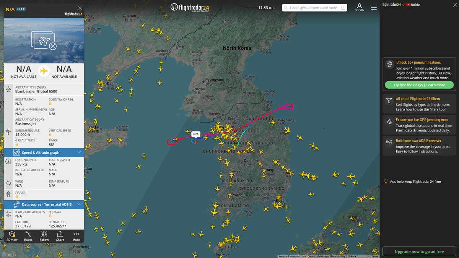Show the flight Route
The width and height of the screenshot is (459, 258).
pyautogui.click(x=28, y=236)
